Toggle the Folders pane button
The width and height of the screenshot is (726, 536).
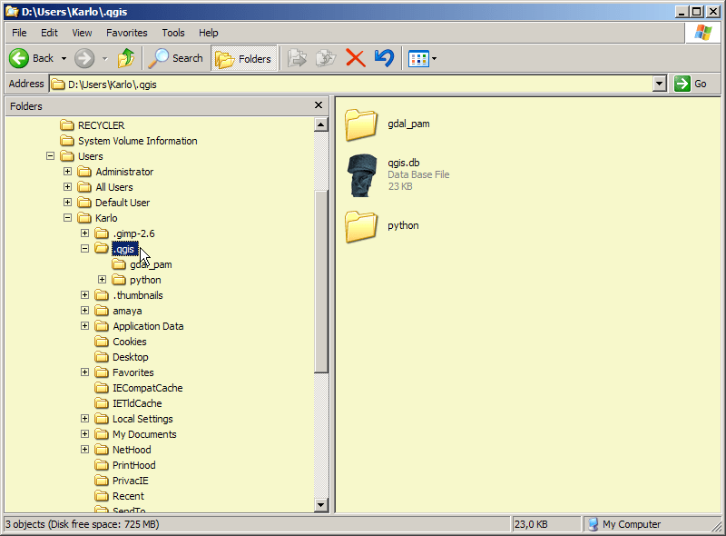pyautogui.click(x=243, y=58)
